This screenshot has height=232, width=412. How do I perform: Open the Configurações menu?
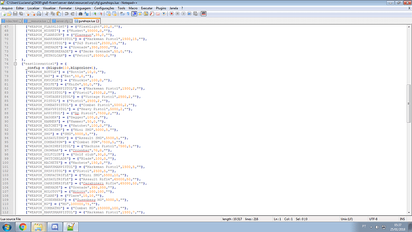click(x=104, y=8)
